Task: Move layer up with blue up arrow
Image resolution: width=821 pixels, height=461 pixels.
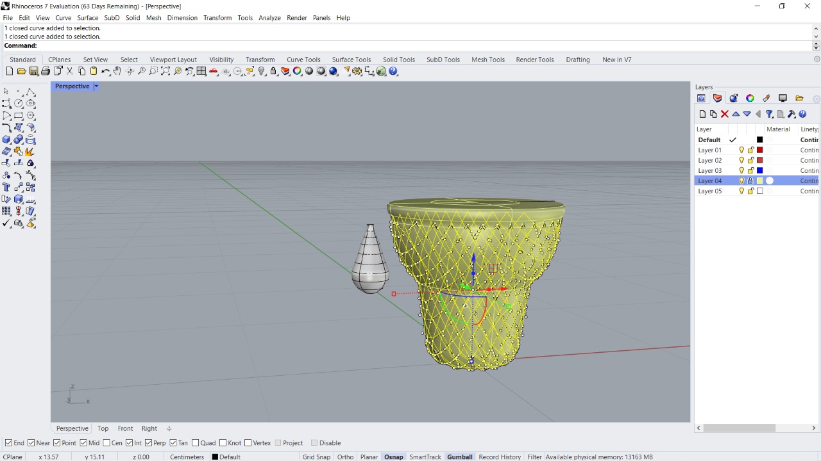Action: (736, 114)
